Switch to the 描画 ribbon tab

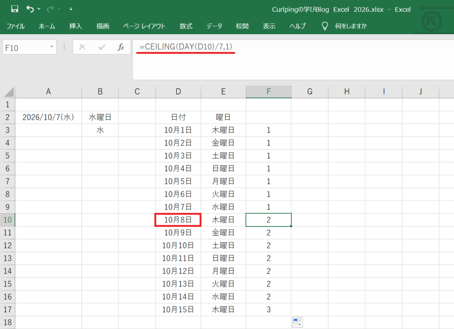(103, 26)
